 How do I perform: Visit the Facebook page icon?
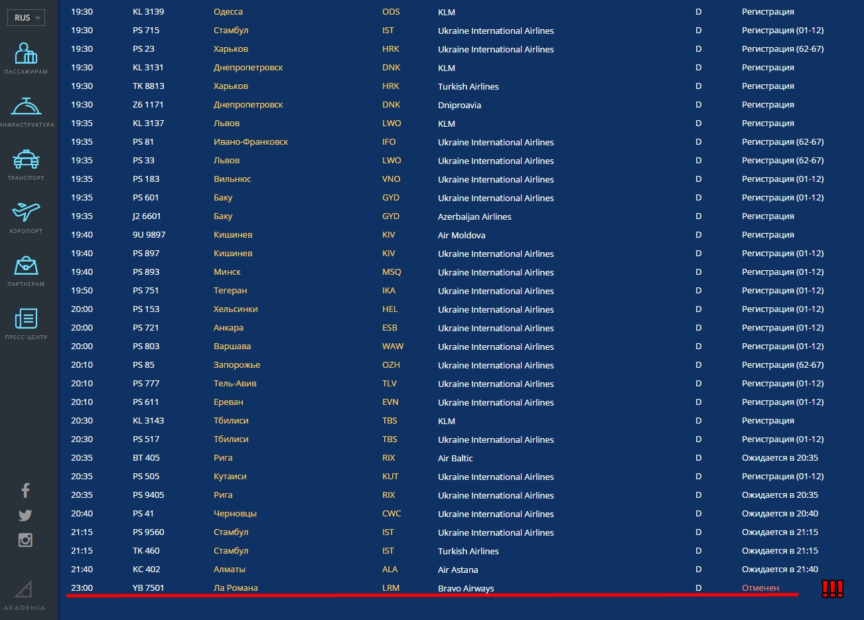coord(25,491)
